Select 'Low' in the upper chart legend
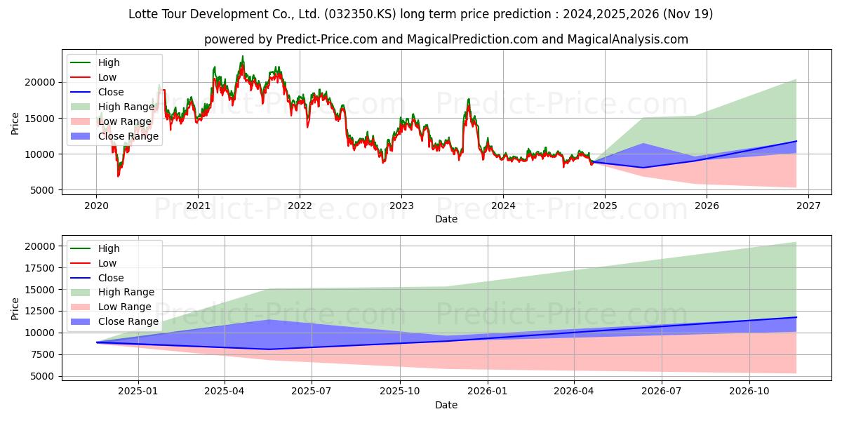842x421 pixels. [x=107, y=77]
